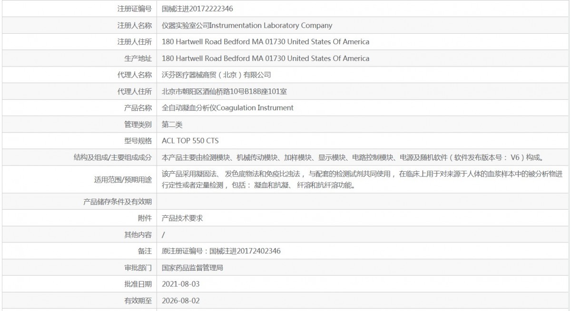571x311 pixels.
Task: Click the 注册人名称 label
Action: coord(135,26)
